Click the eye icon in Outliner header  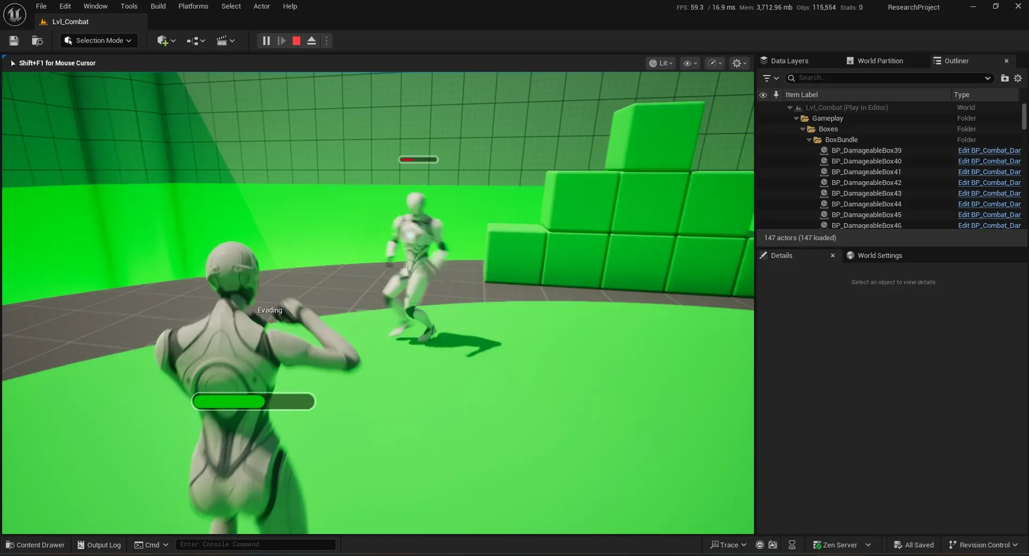(x=764, y=95)
